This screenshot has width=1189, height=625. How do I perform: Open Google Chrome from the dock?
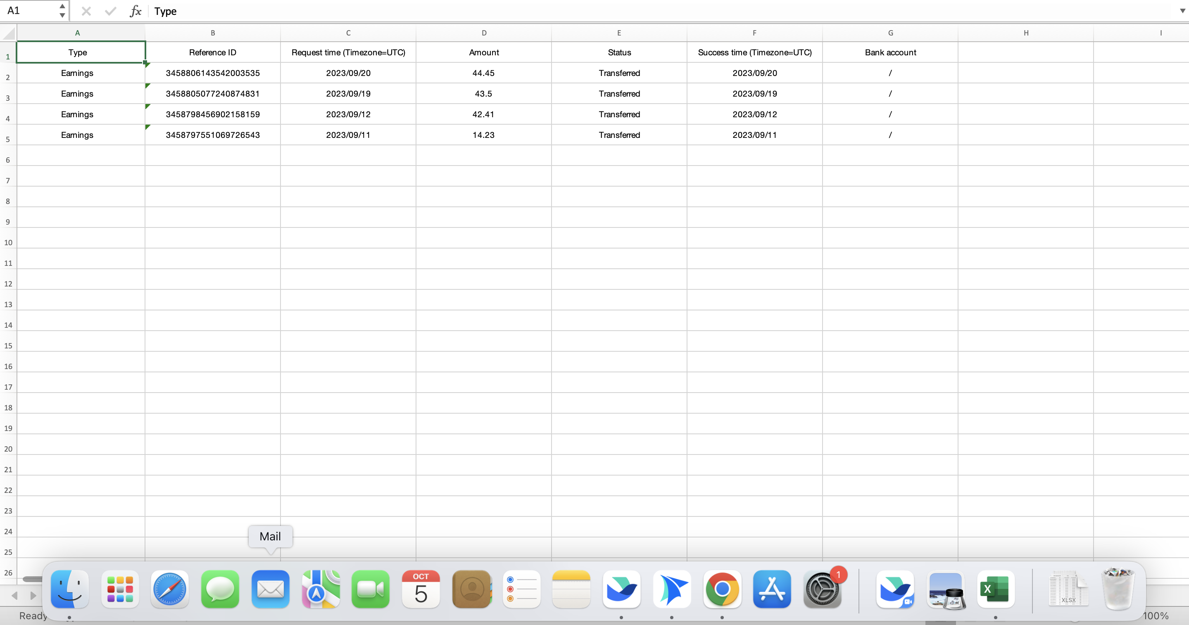click(722, 589)
